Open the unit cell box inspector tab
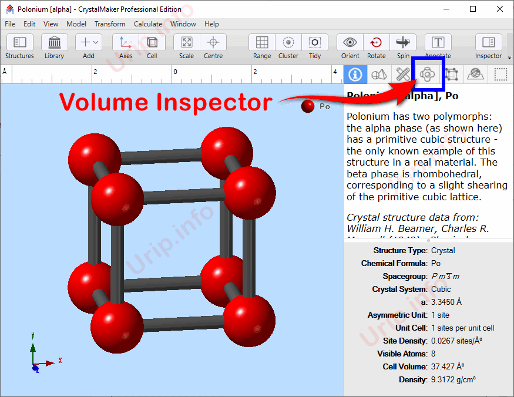Image resolution: width=514 pixels, height=397 pixels. pyautogui.click(x=452, y=75)
